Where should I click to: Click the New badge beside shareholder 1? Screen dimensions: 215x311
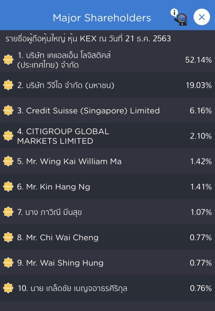8,60
